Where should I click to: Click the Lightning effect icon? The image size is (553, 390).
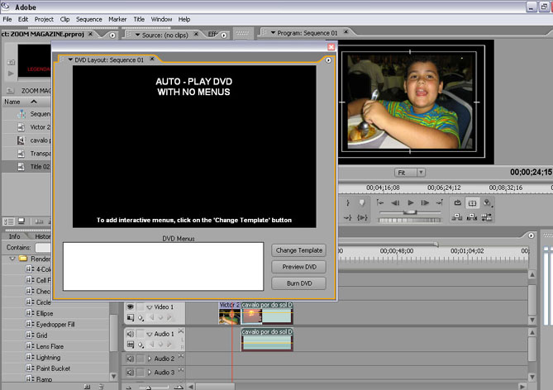coord(30,358)
